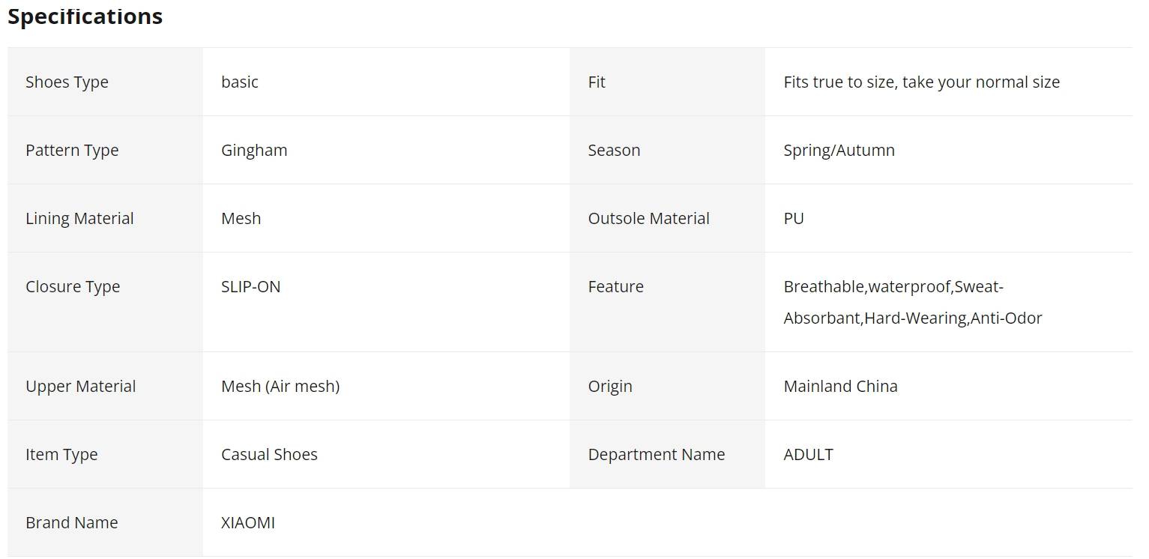Click the Spring/Autumn season value
This screenshot has width=1149, height=559.
(839, 150)
